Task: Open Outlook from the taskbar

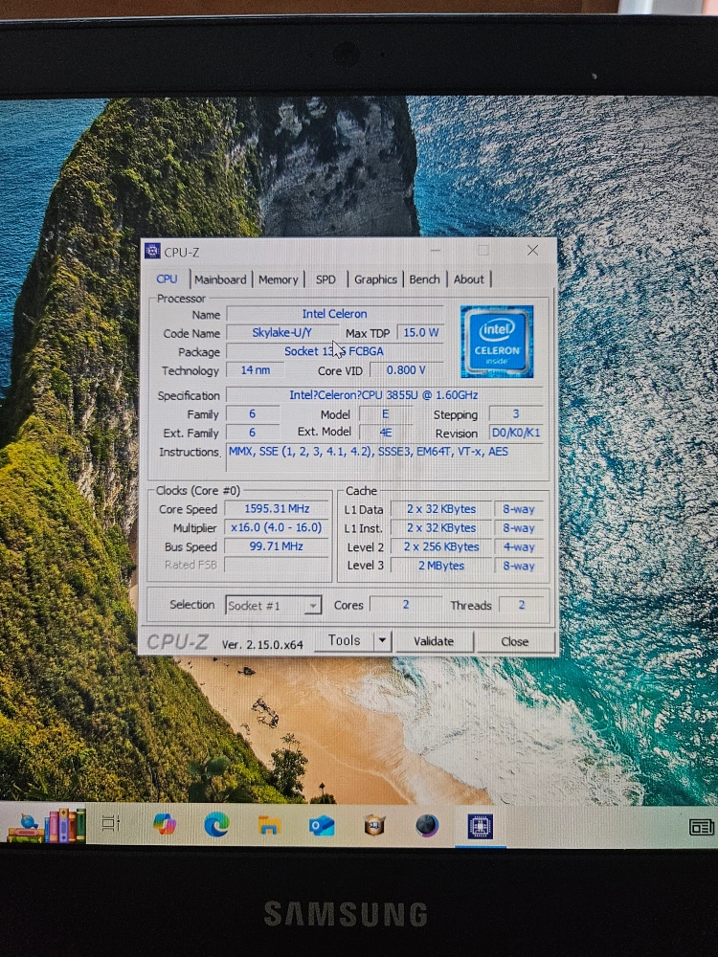Action: pyautogui.click(x=322, y=826)
